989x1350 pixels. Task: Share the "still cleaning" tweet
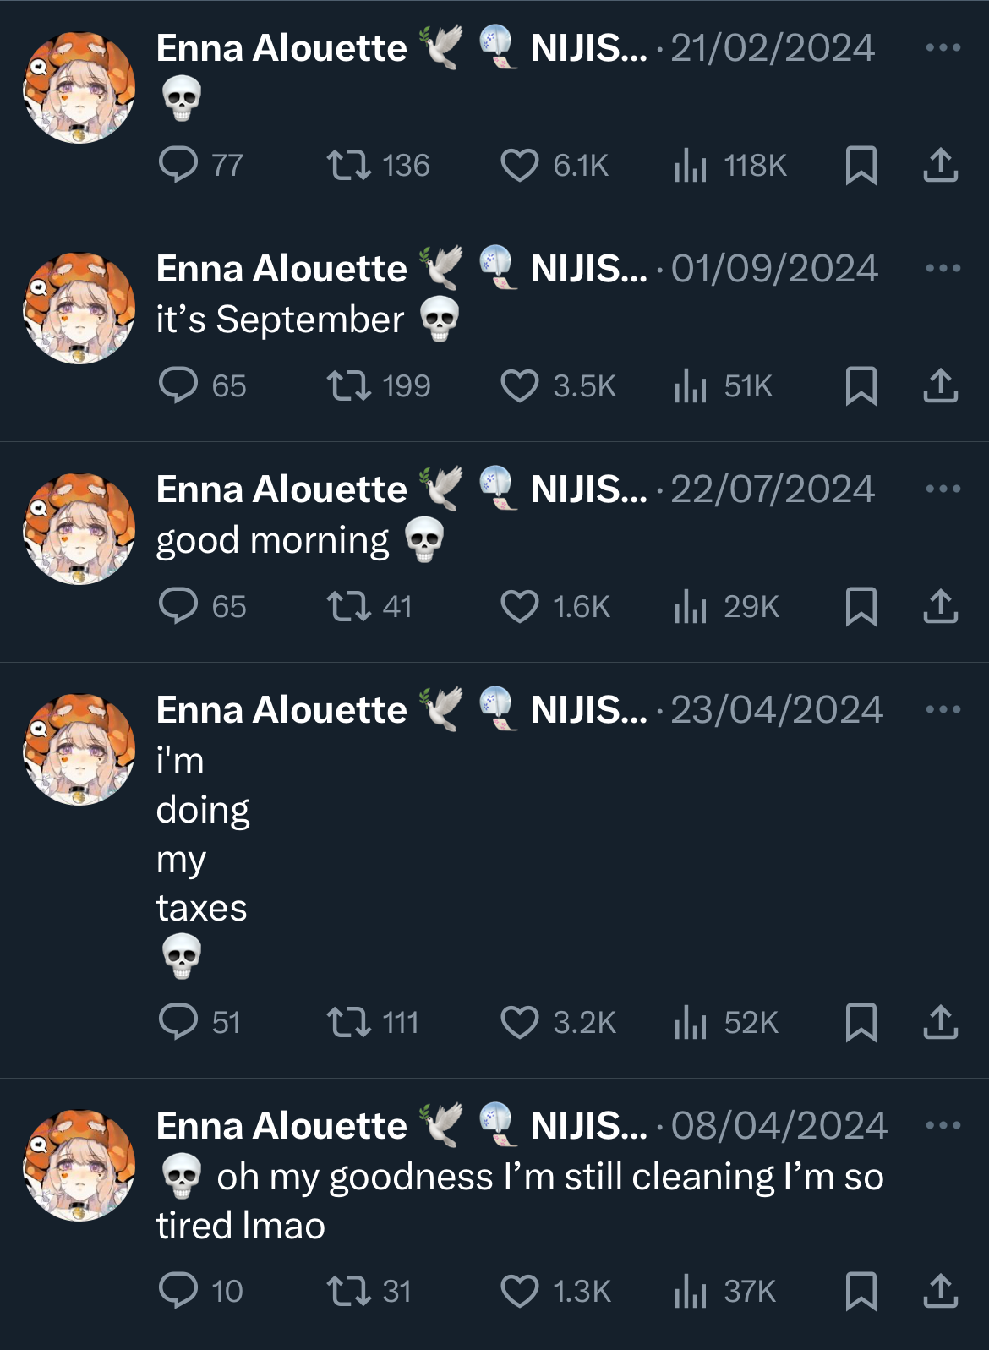(940, 1291)
